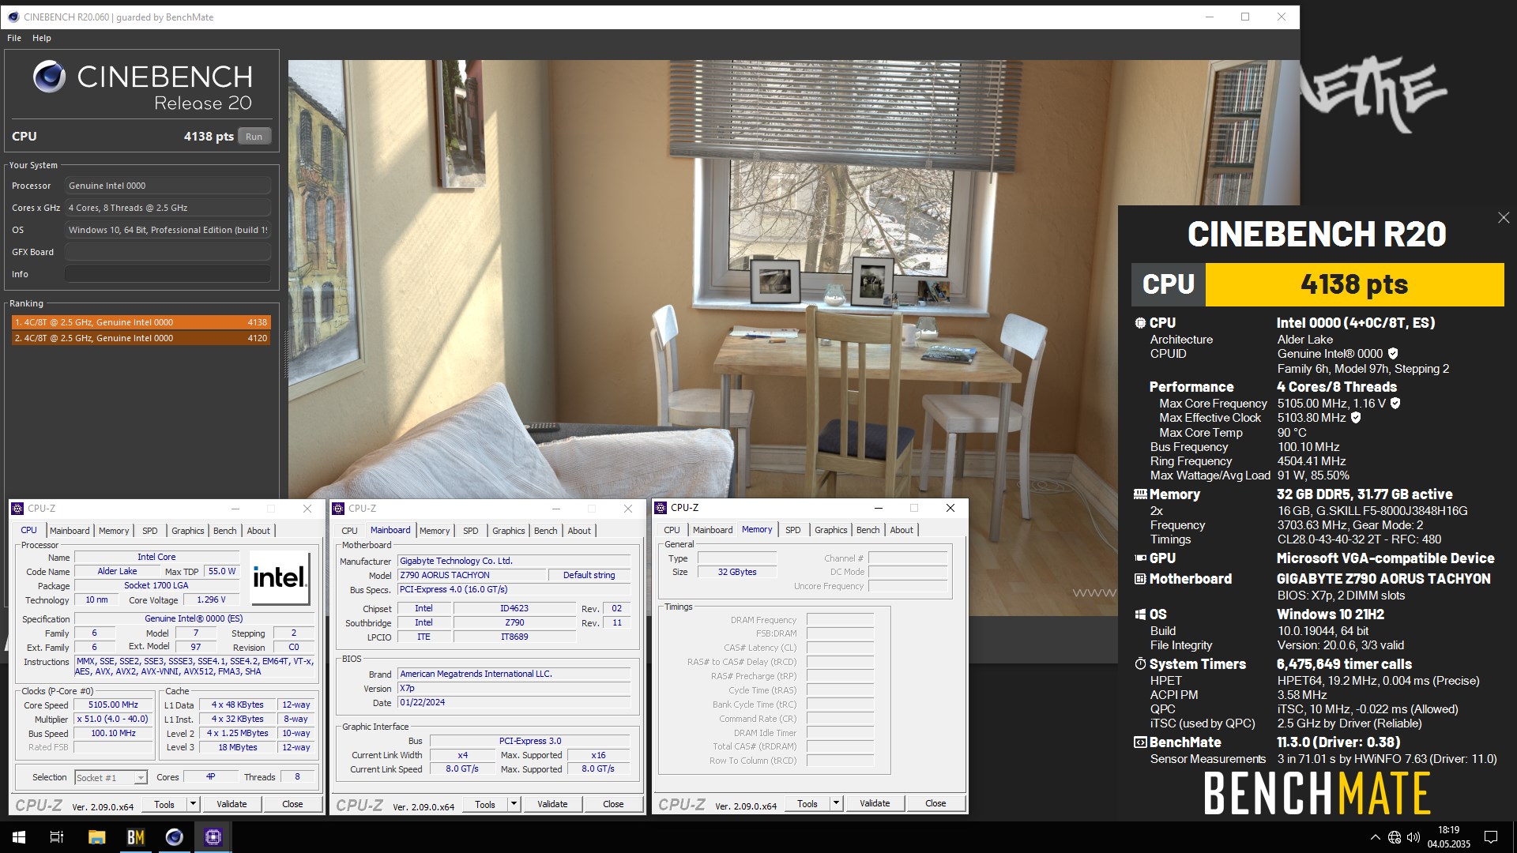Click the Memory CPU-Z window title icon
The width and height of the screenshot is (1517, 853).
661,508
